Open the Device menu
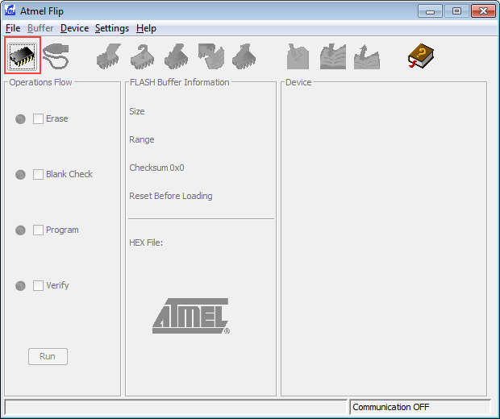Viewport: 500px width, 419px height. coord(75,28)
